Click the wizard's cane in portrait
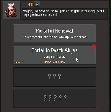The width and height of the screenshot is (111, 112). coord(6,14)
